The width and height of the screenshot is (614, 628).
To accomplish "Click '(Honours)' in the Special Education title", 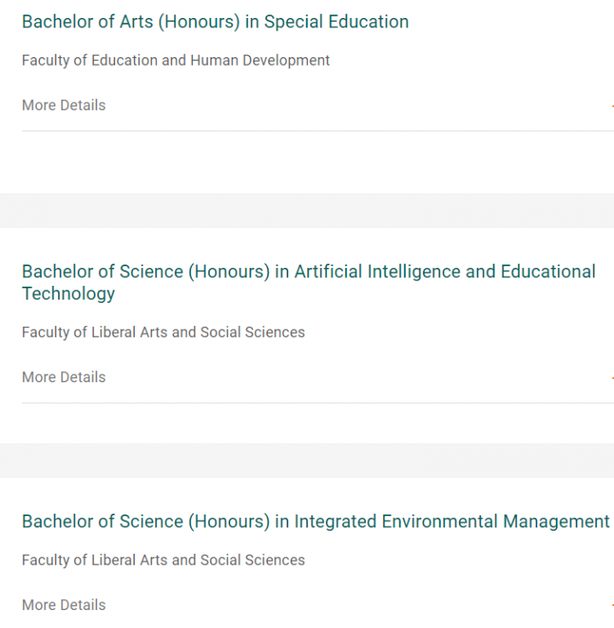I will (x=199, y=22).
